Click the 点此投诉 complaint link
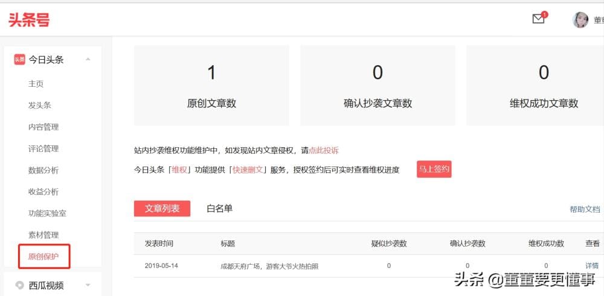 coord(324,150)
